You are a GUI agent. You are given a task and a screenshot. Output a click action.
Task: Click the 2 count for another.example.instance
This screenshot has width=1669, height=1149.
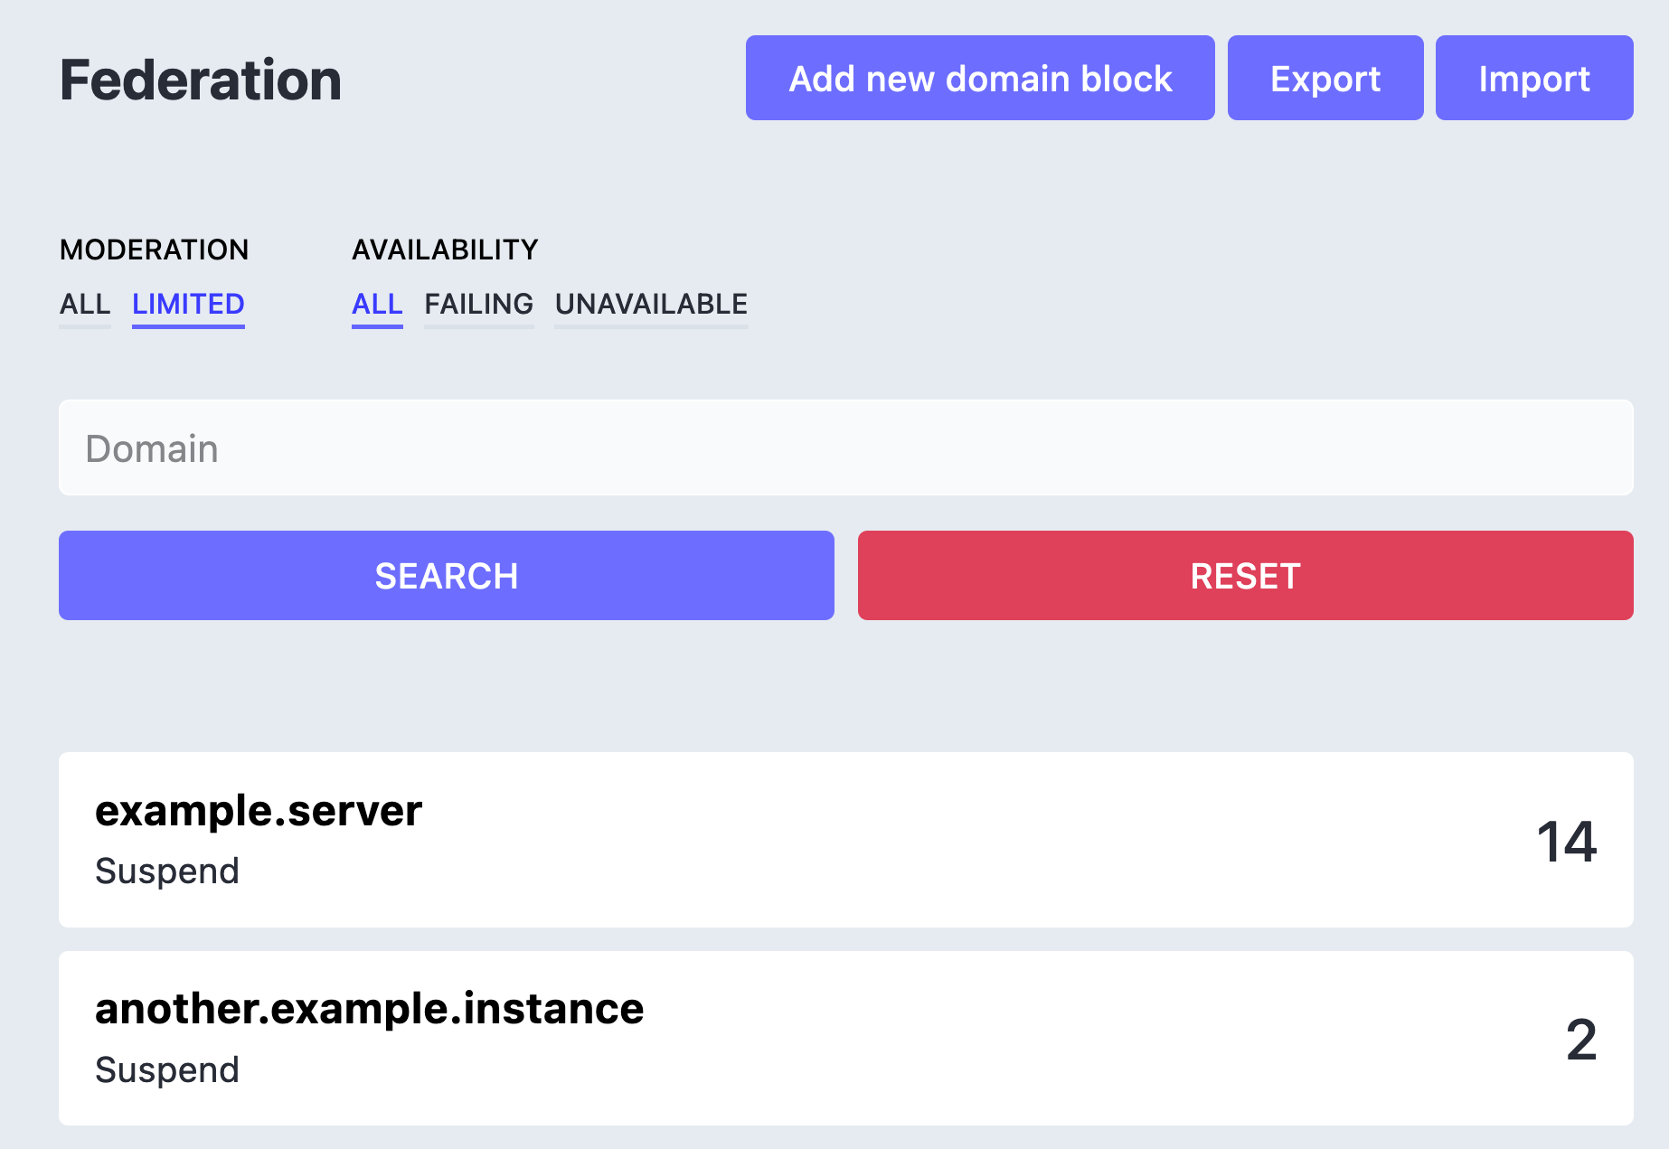[1581, 1040]
